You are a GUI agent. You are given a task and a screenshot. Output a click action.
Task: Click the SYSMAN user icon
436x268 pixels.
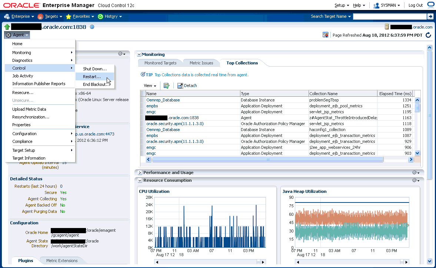[x=376, y=5]
